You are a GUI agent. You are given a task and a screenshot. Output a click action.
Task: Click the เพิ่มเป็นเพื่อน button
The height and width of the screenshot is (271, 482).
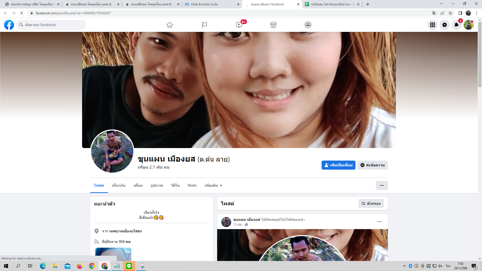(x=338, y=165)
